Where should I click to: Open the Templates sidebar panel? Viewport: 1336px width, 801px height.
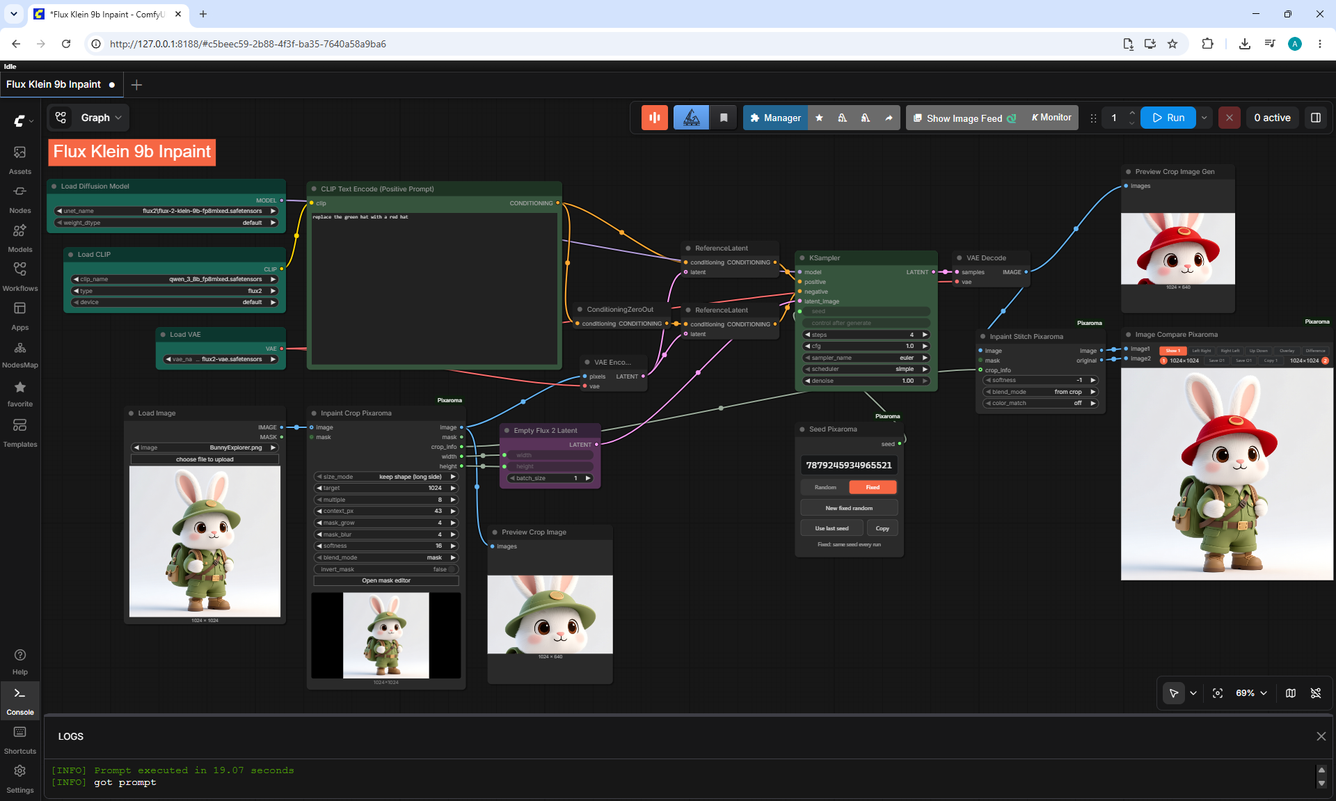[x=20, y=433]
